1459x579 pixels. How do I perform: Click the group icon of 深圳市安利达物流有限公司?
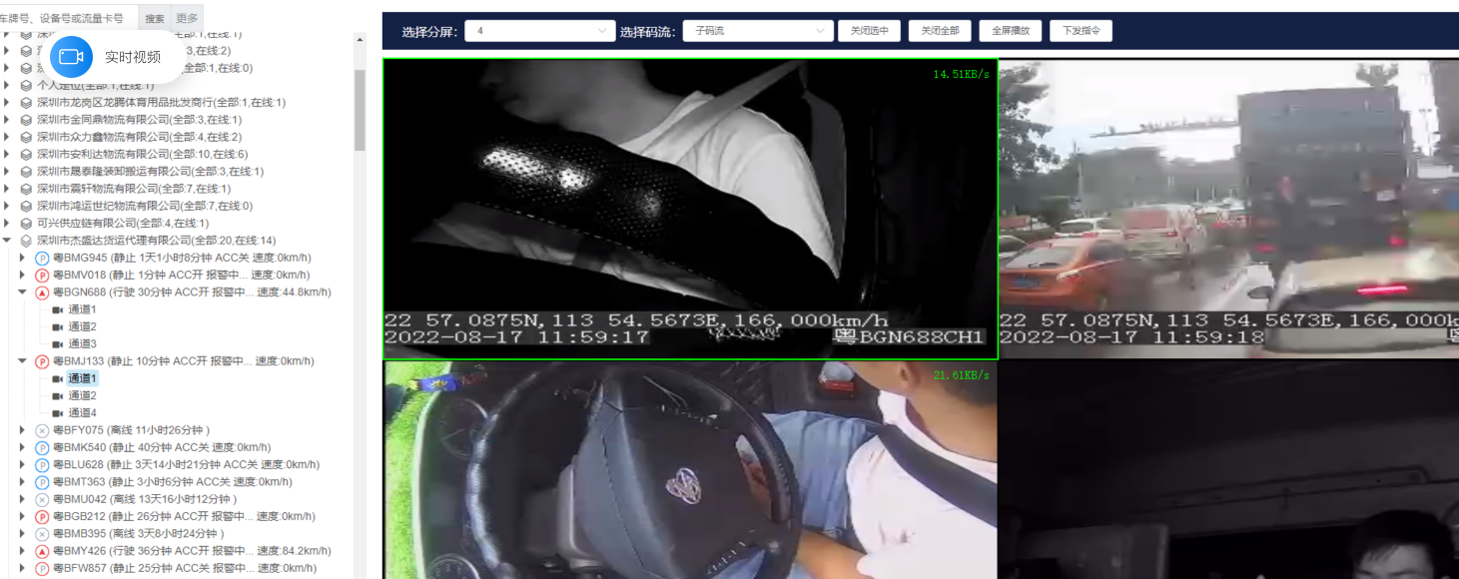coord(26,155)
